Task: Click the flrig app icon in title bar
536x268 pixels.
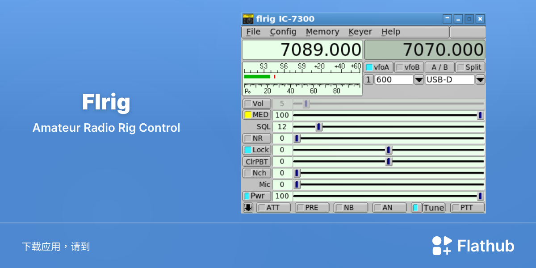Action: 248,19
